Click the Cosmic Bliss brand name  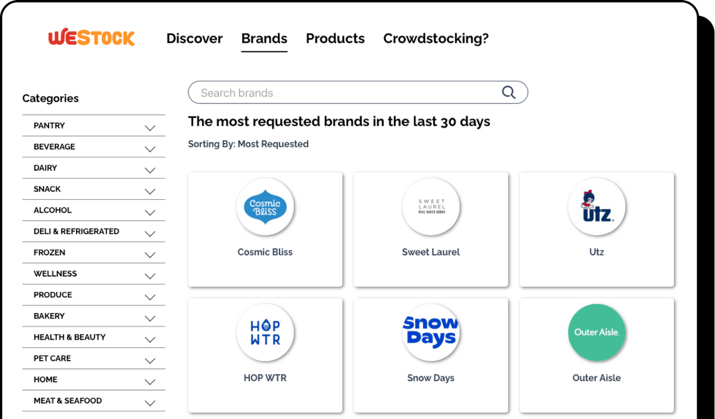(265, 252)
